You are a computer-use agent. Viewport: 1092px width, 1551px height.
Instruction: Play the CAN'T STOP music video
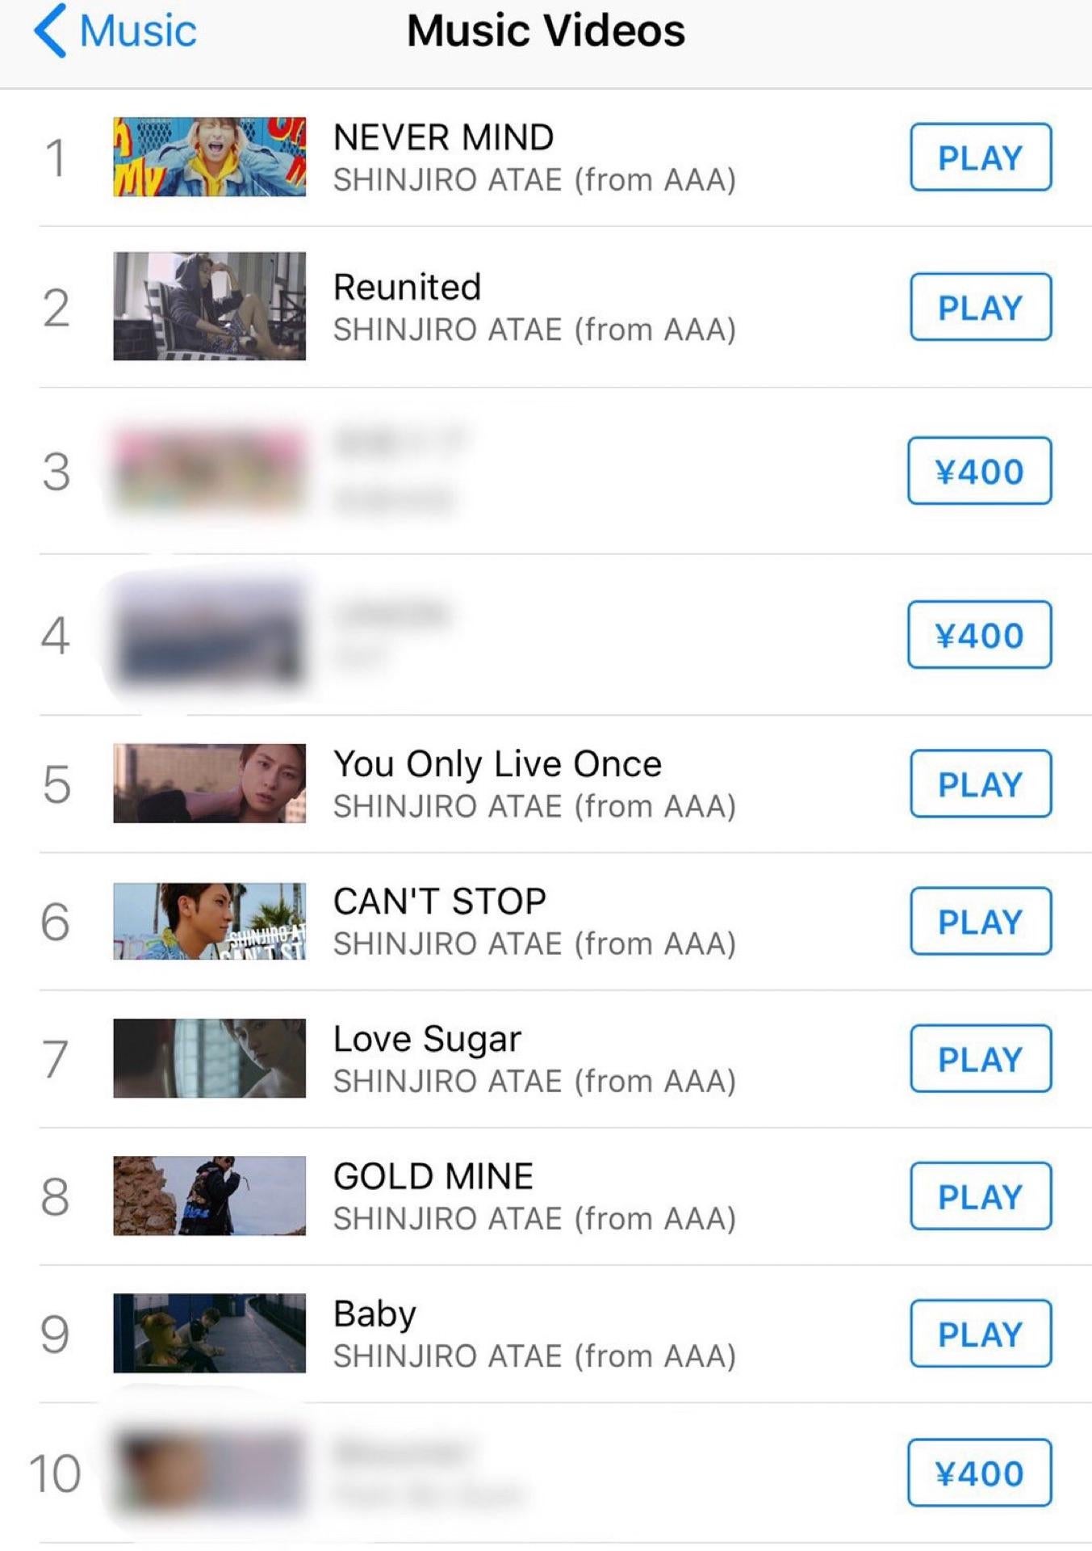tap(980, 922)
